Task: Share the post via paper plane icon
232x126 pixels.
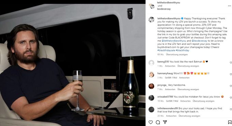Action: coord(165,122)
